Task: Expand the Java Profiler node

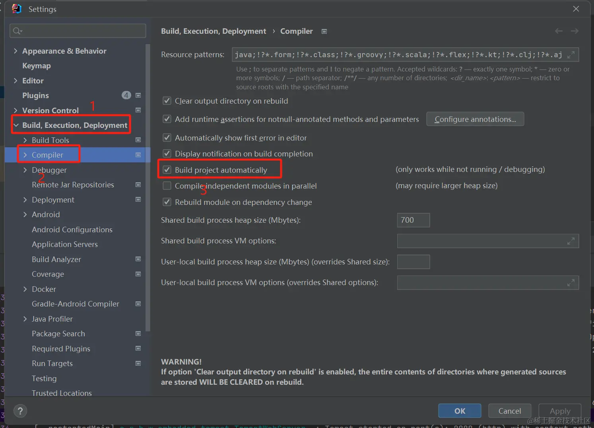Action: 25,319
